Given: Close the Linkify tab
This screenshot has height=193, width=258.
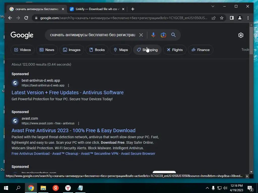Looking at the screenshot, I should [123, 9].
